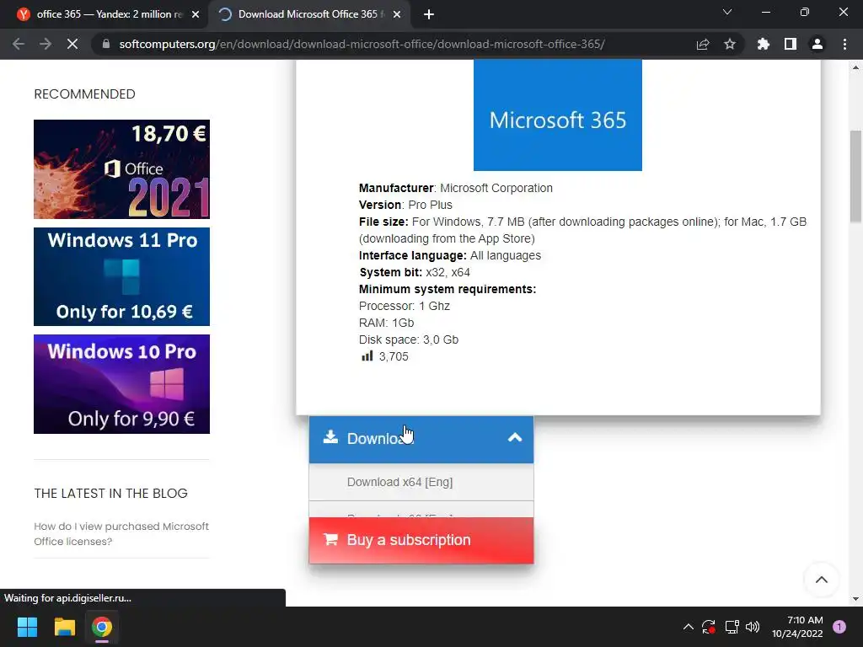Open the Chrome profile menu
Viewport: 863px width, 647px height.
click(x=817, y=44)
